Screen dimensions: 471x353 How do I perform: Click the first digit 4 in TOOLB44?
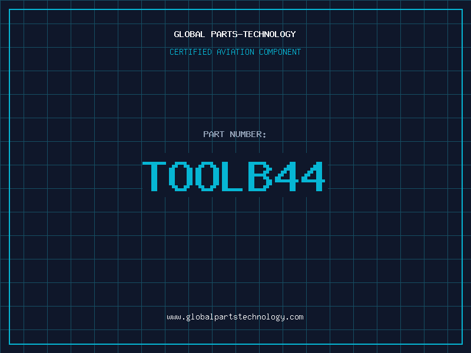[x=286, y=176]
